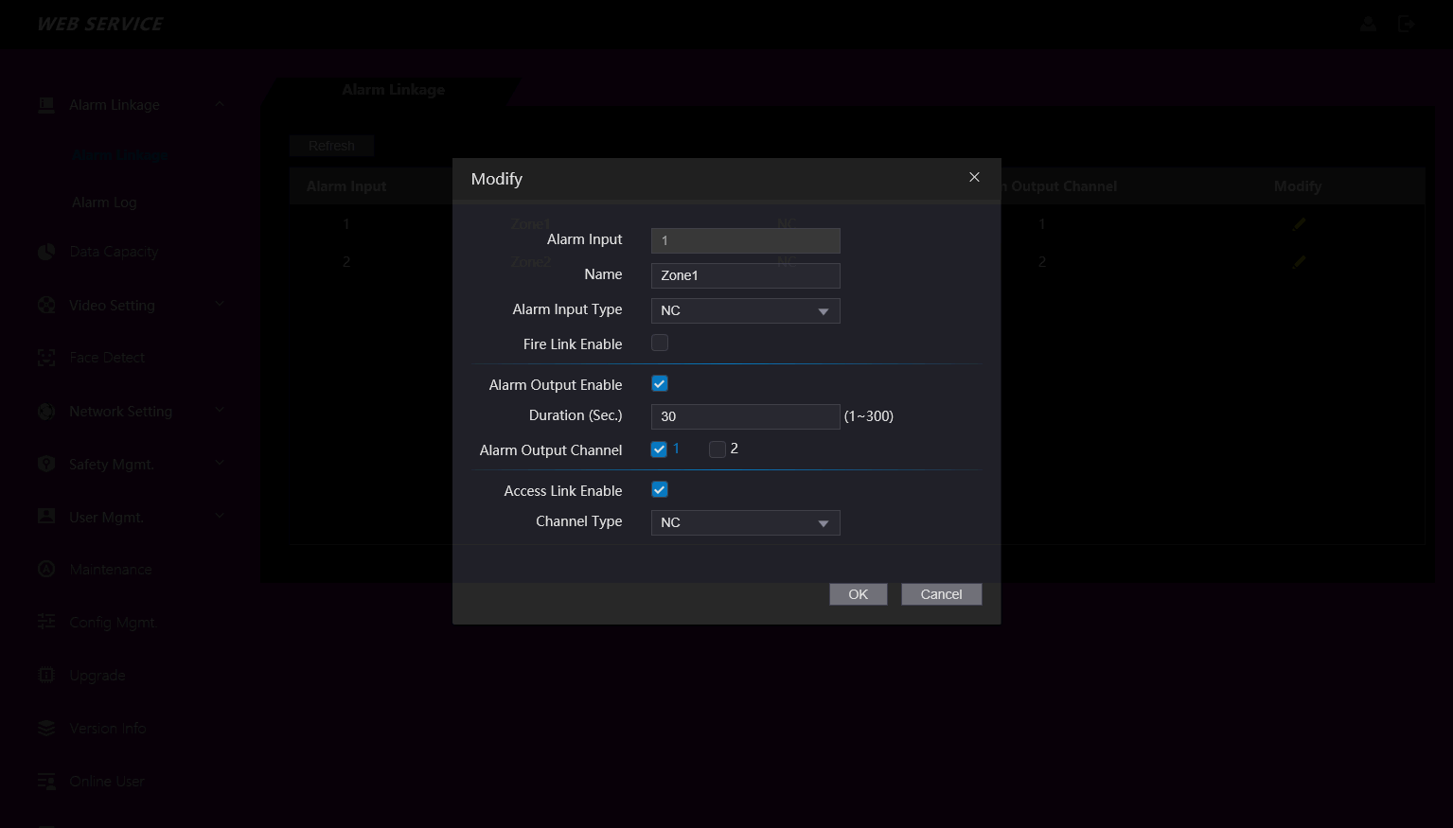Screen dimensions: 1453x828
Task: Click the Online User sidebar icon
Action: click(x=46, y=781)
